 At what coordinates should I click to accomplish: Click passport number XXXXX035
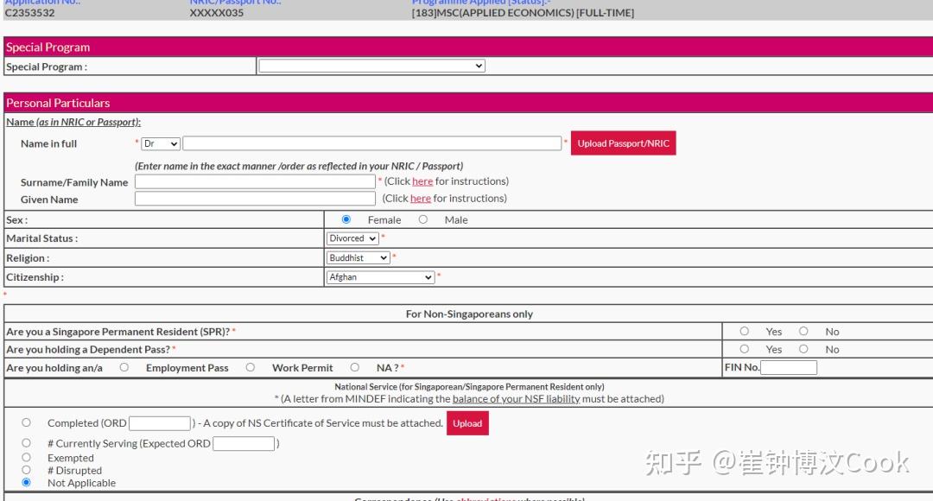[x=217, y=12]
